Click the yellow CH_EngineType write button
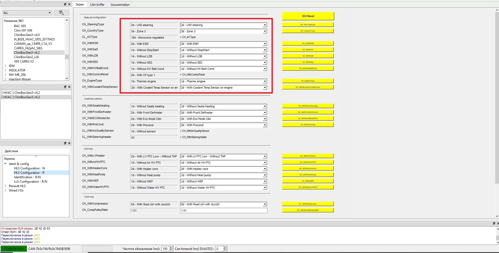 pos(308,81)
